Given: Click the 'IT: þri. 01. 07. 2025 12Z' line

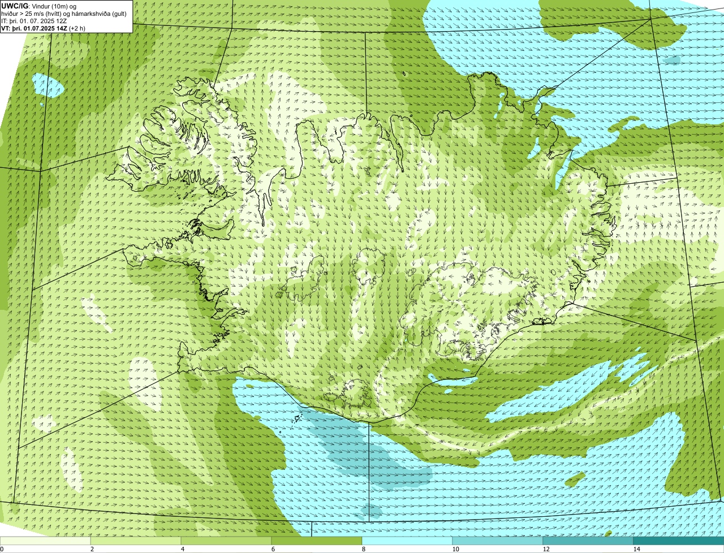Looking at the screenshot, I should coord(35,20).
